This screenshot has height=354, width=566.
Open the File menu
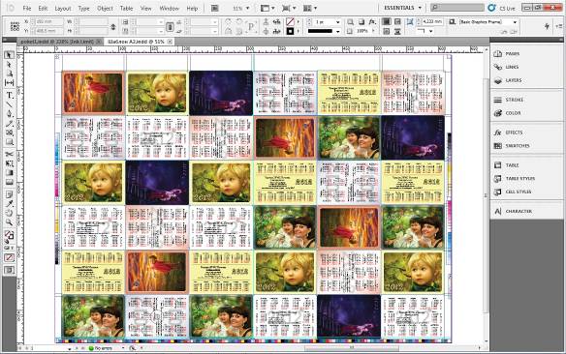pyautogui.click(x=27, y=8)
